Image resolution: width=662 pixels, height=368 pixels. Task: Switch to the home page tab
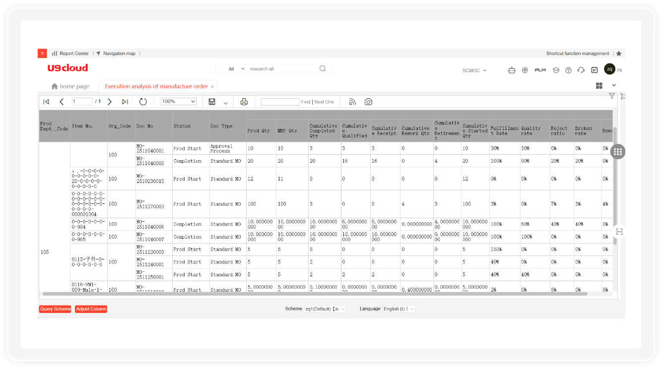click(70, 86)
